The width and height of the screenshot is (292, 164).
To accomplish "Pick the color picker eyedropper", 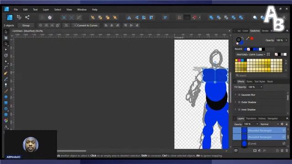I will pos(247,38).
